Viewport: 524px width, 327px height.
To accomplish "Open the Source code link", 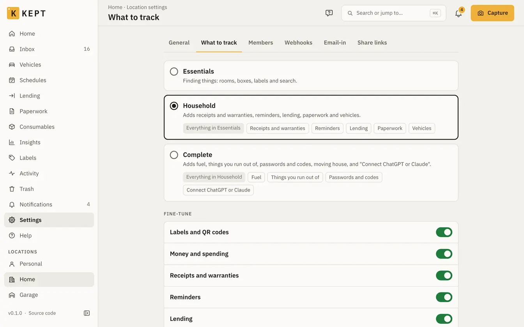I will click(42, 313).
